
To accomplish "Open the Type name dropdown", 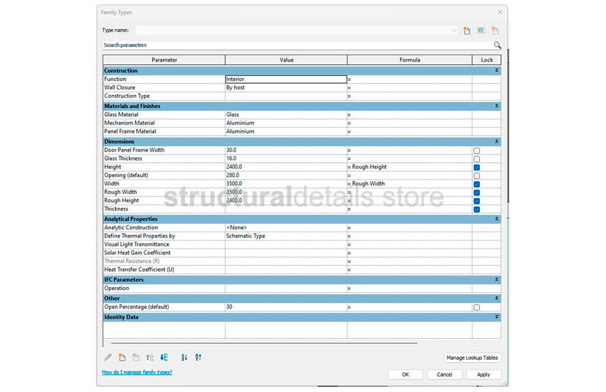I will click(x=454, y=30).
